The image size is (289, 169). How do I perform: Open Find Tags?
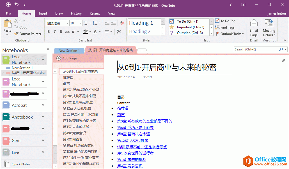point(225,27)
